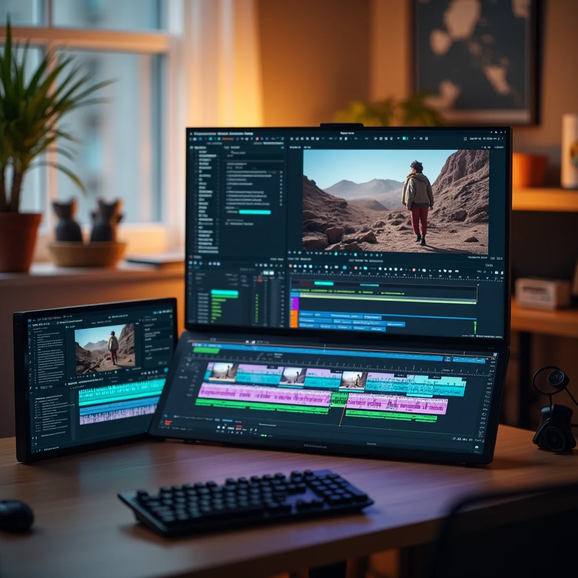Click the hiker video preview on the small left tablet
578x578 pixels.
pyautogui.click(x=105, y=348)
